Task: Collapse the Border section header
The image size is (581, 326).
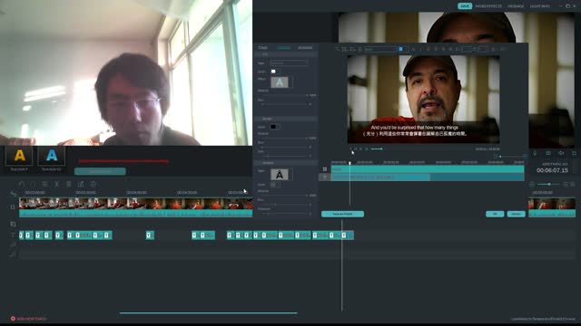Action: tap(286, 119)
